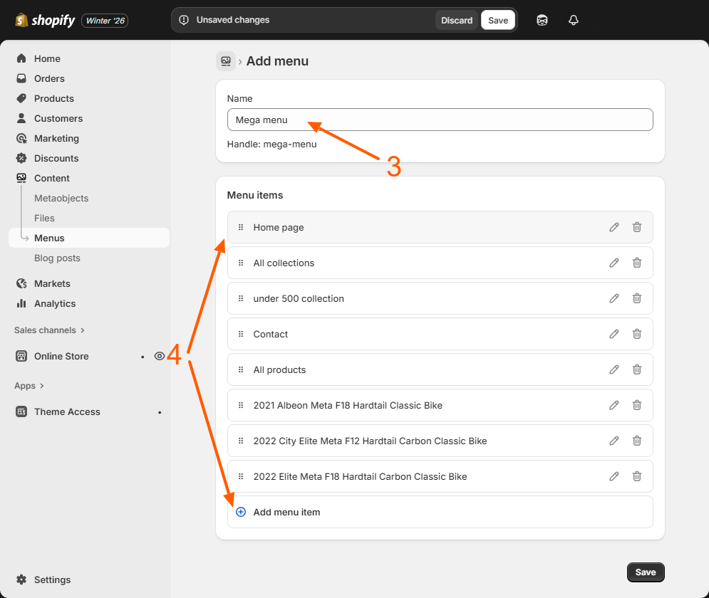Viewport: 709px width, 598px height.
Task: Delete the Home page menu item
Action: pos(636,227)
